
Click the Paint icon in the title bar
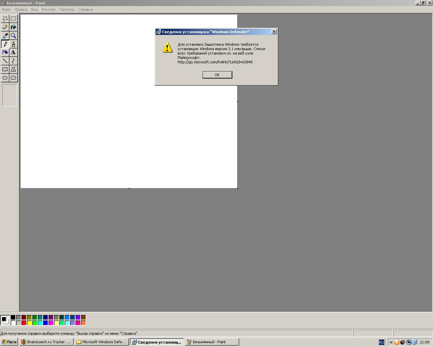[3, 3]
